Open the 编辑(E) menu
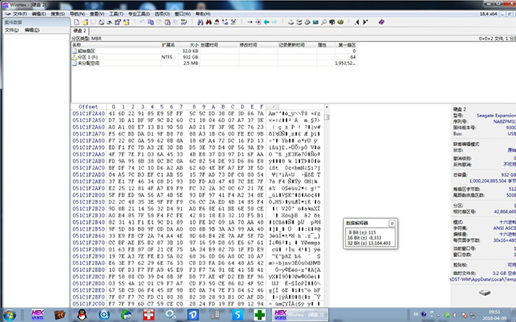Viewport: 516px width, 322px height. (x=39, y=13)
